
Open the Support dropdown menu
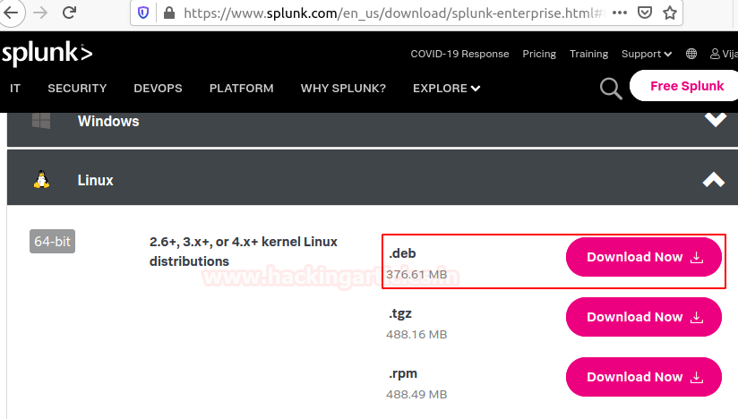646,54
